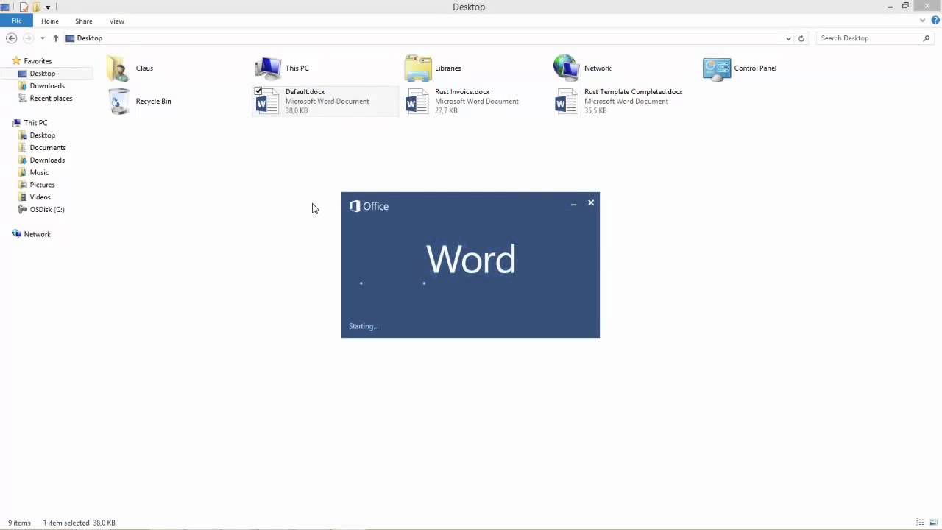The height and width of the screenshot is (530, 942).
Task: Open the Libraries icon
Action: (417, 68)
